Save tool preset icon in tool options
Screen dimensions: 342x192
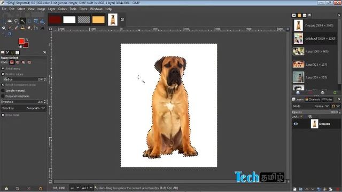pyautogui.click(x=6, y=188)
